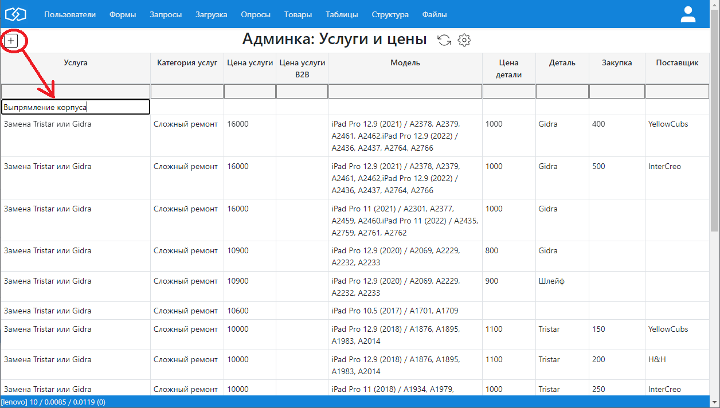Image resolution: width=720 pixels, height=408 pixels.
Task: Focus the Закупка filter field
Action: (x=617, y=92)
